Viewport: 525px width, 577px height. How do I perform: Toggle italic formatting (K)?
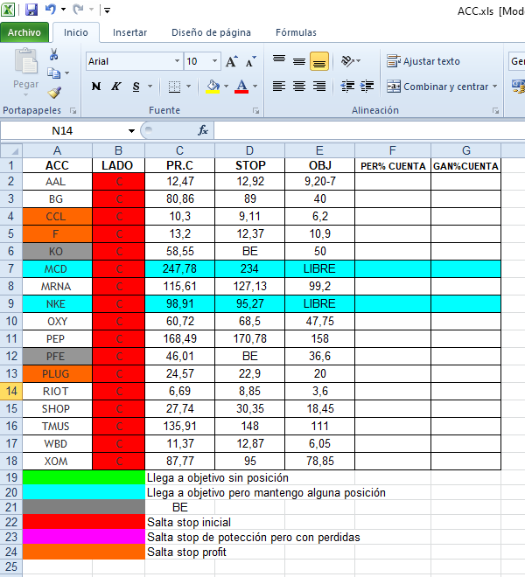pyautogui.click(x=116, y=87)
